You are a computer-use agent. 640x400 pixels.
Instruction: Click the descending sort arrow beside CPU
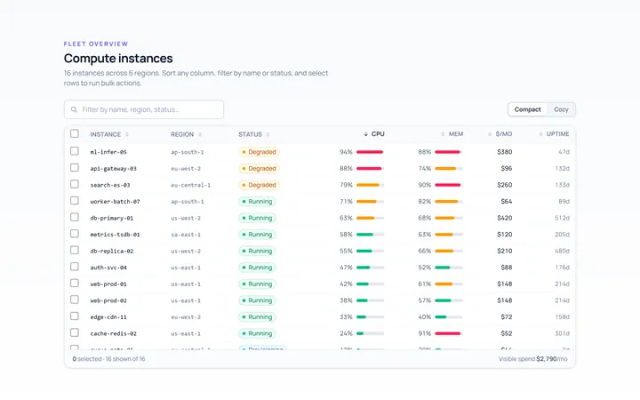[x=365, y=134]
